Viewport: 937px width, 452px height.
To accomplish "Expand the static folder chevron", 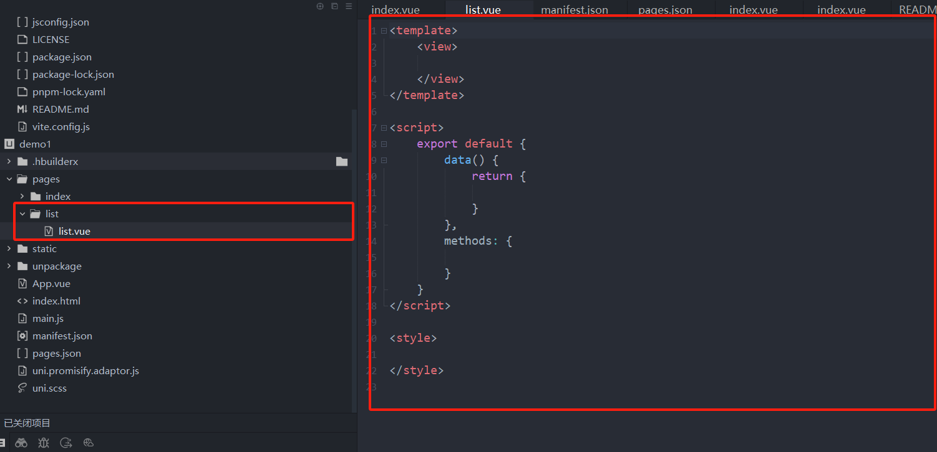I will coord(9,248).
